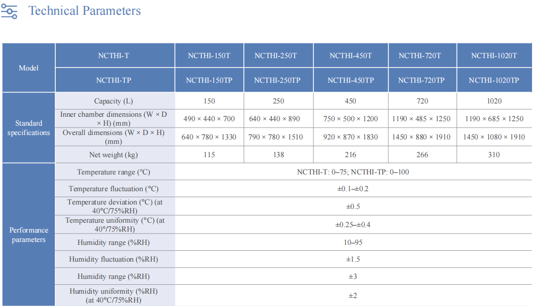
Task: Select the Temperature fluctuation (°C) label
Action: coord(114,189)
